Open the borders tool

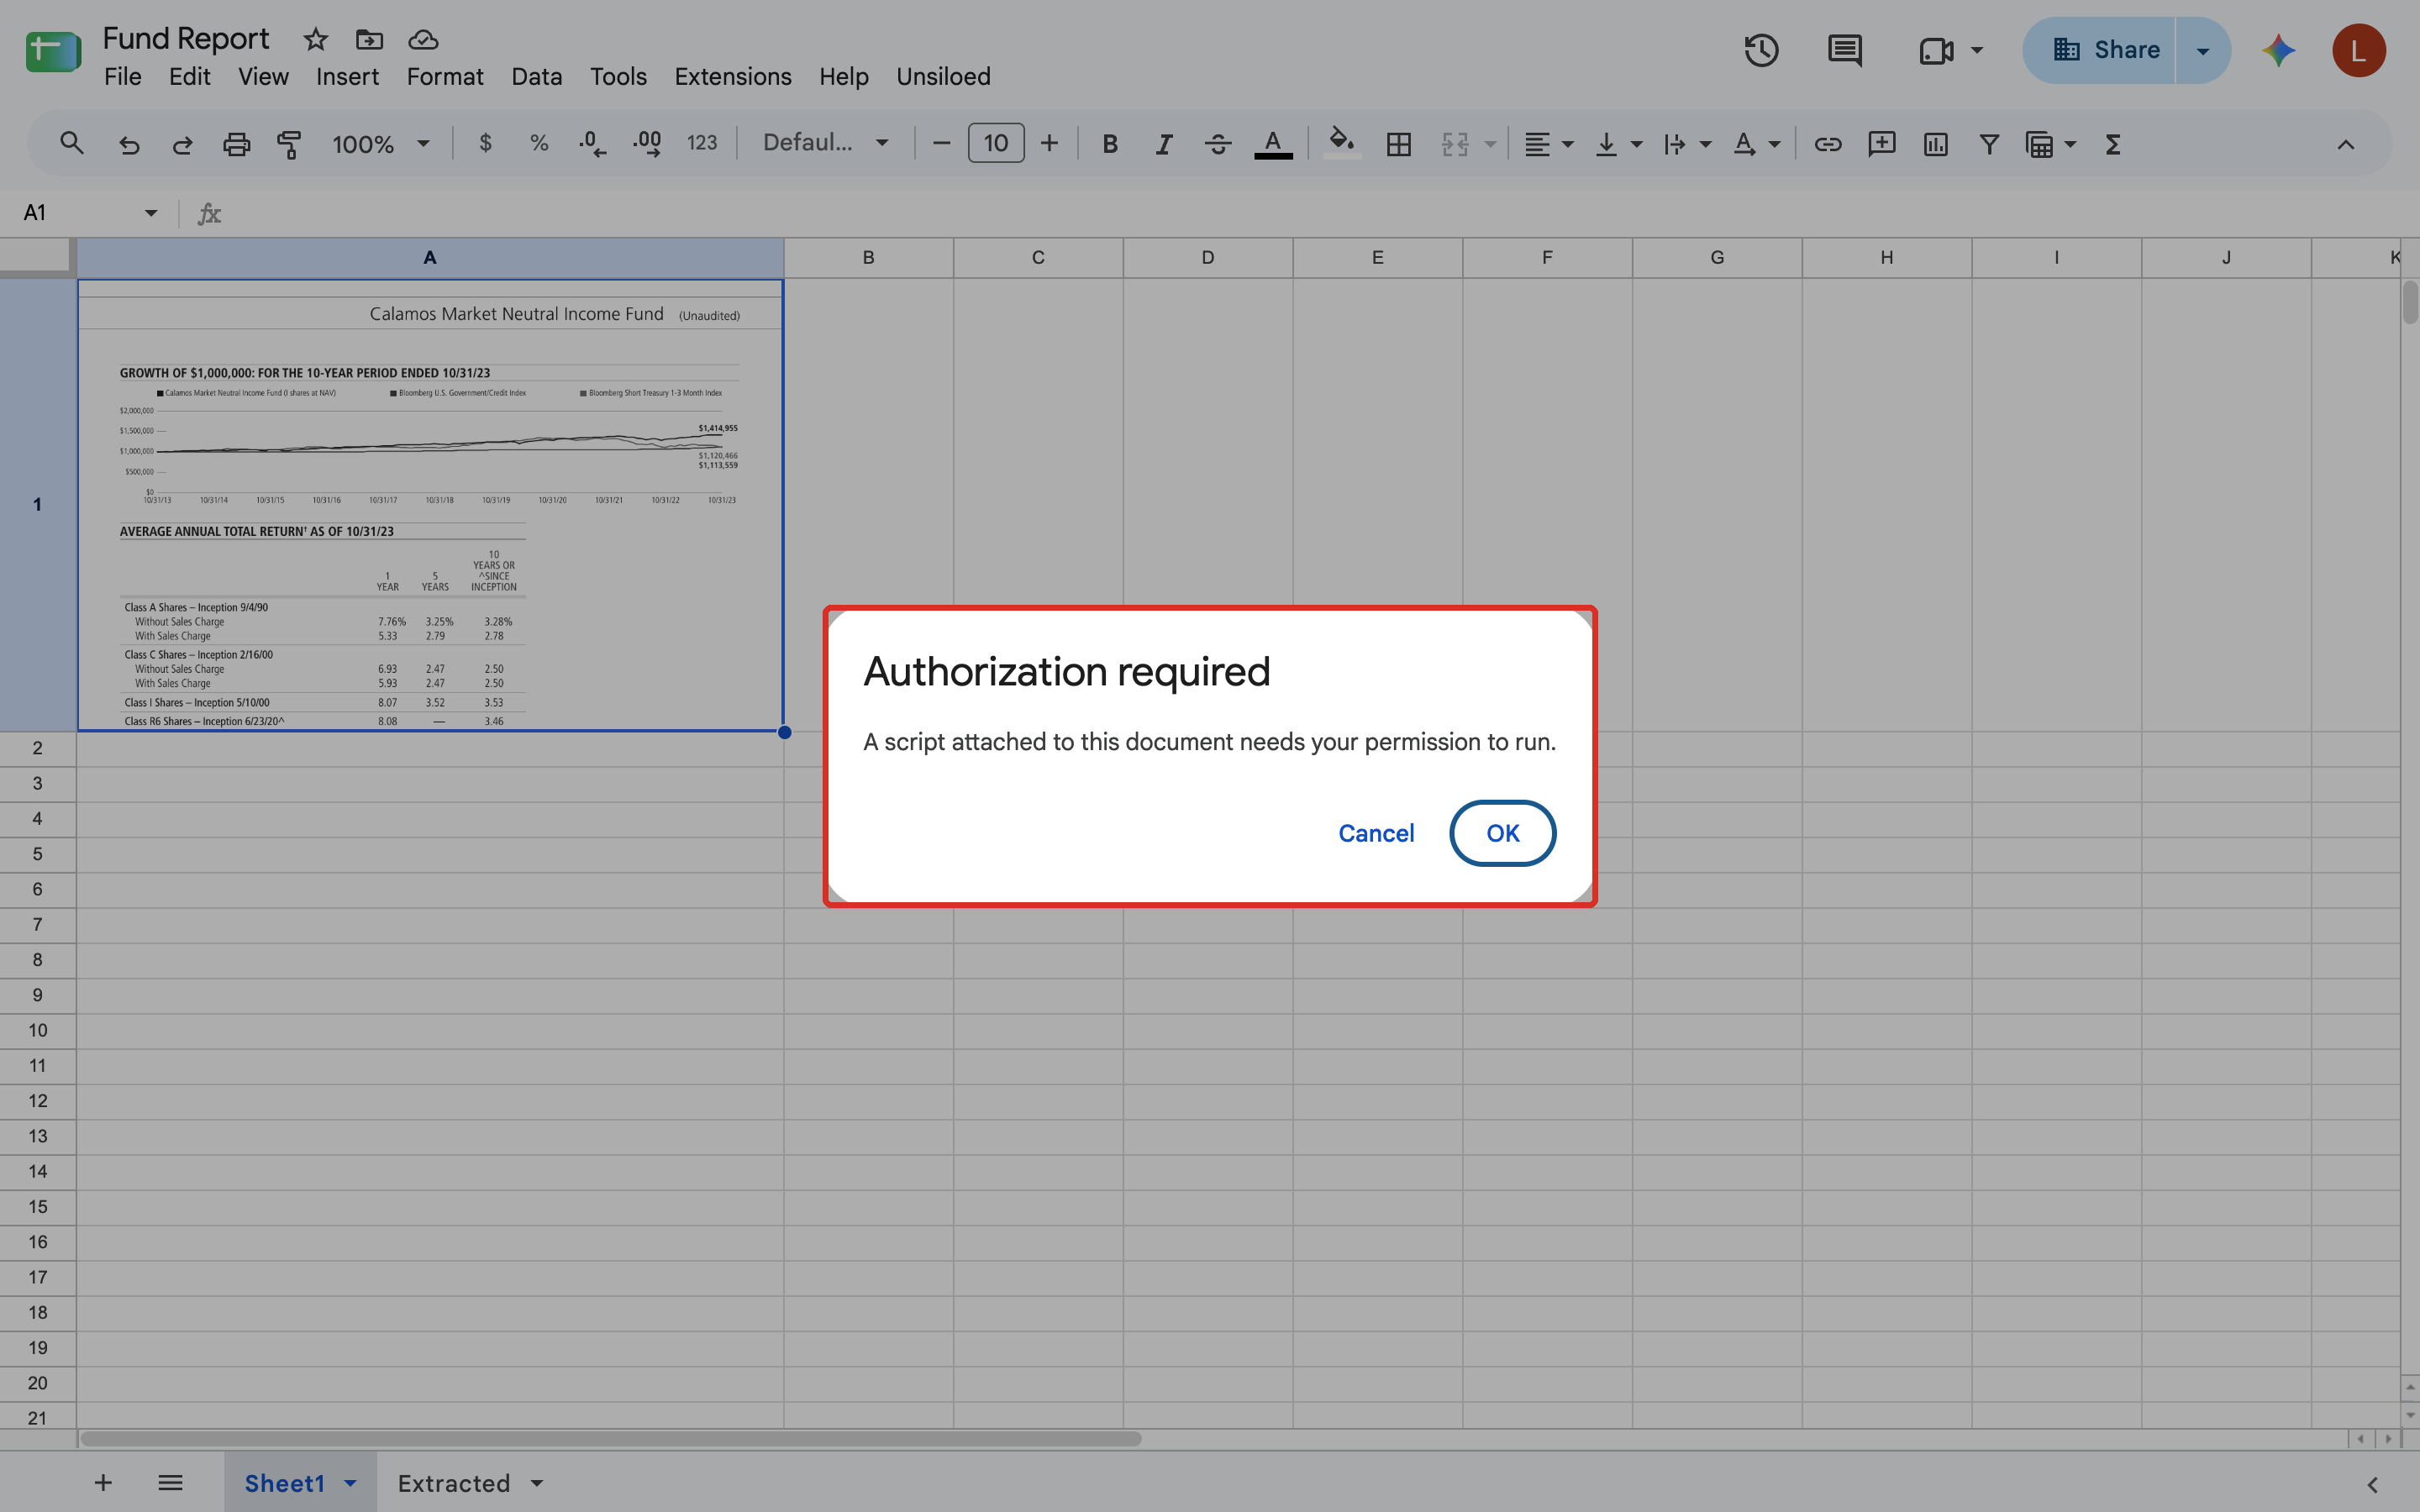tap(1399, 144)
